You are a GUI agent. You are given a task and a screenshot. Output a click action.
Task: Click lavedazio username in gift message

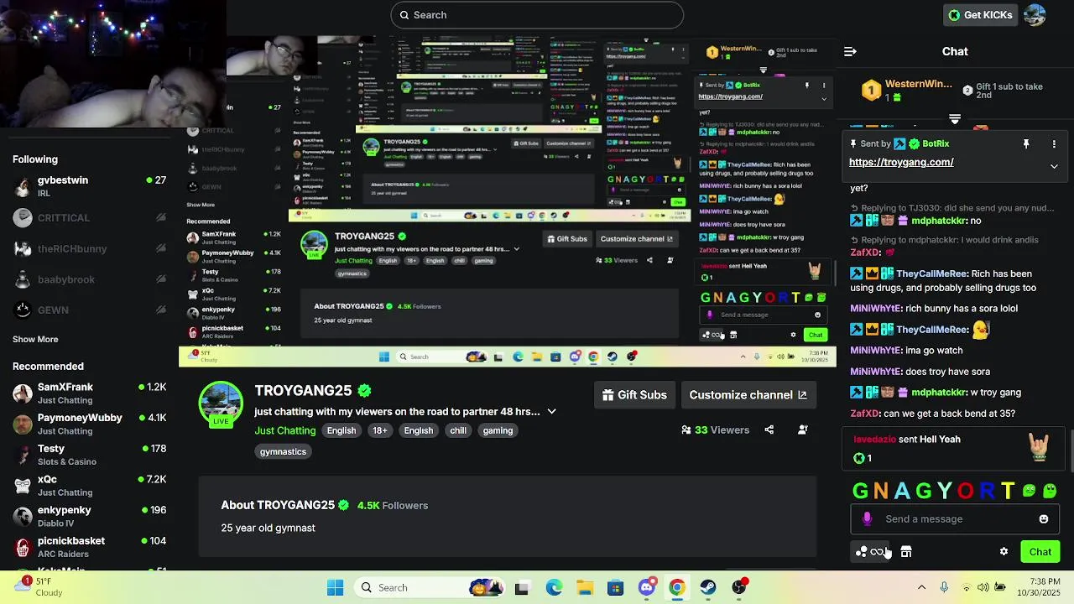[x=874, y=440]
